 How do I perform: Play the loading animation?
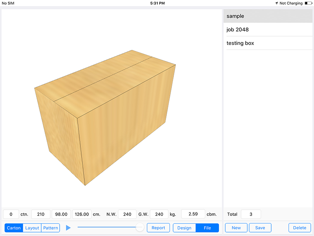[x=68, y=228]
